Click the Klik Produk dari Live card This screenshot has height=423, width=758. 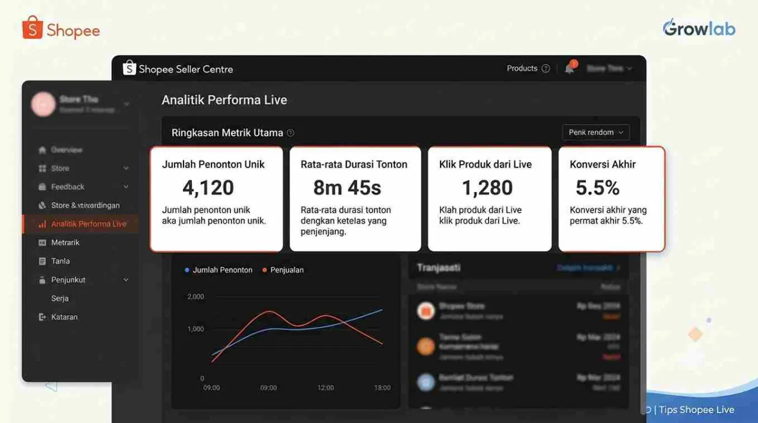pyautogui.click(x=490, y=199)
